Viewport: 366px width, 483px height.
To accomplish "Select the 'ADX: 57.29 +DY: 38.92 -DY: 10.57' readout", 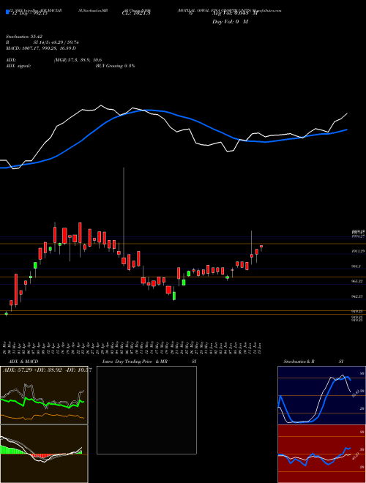I will click(x=47, y=370).
